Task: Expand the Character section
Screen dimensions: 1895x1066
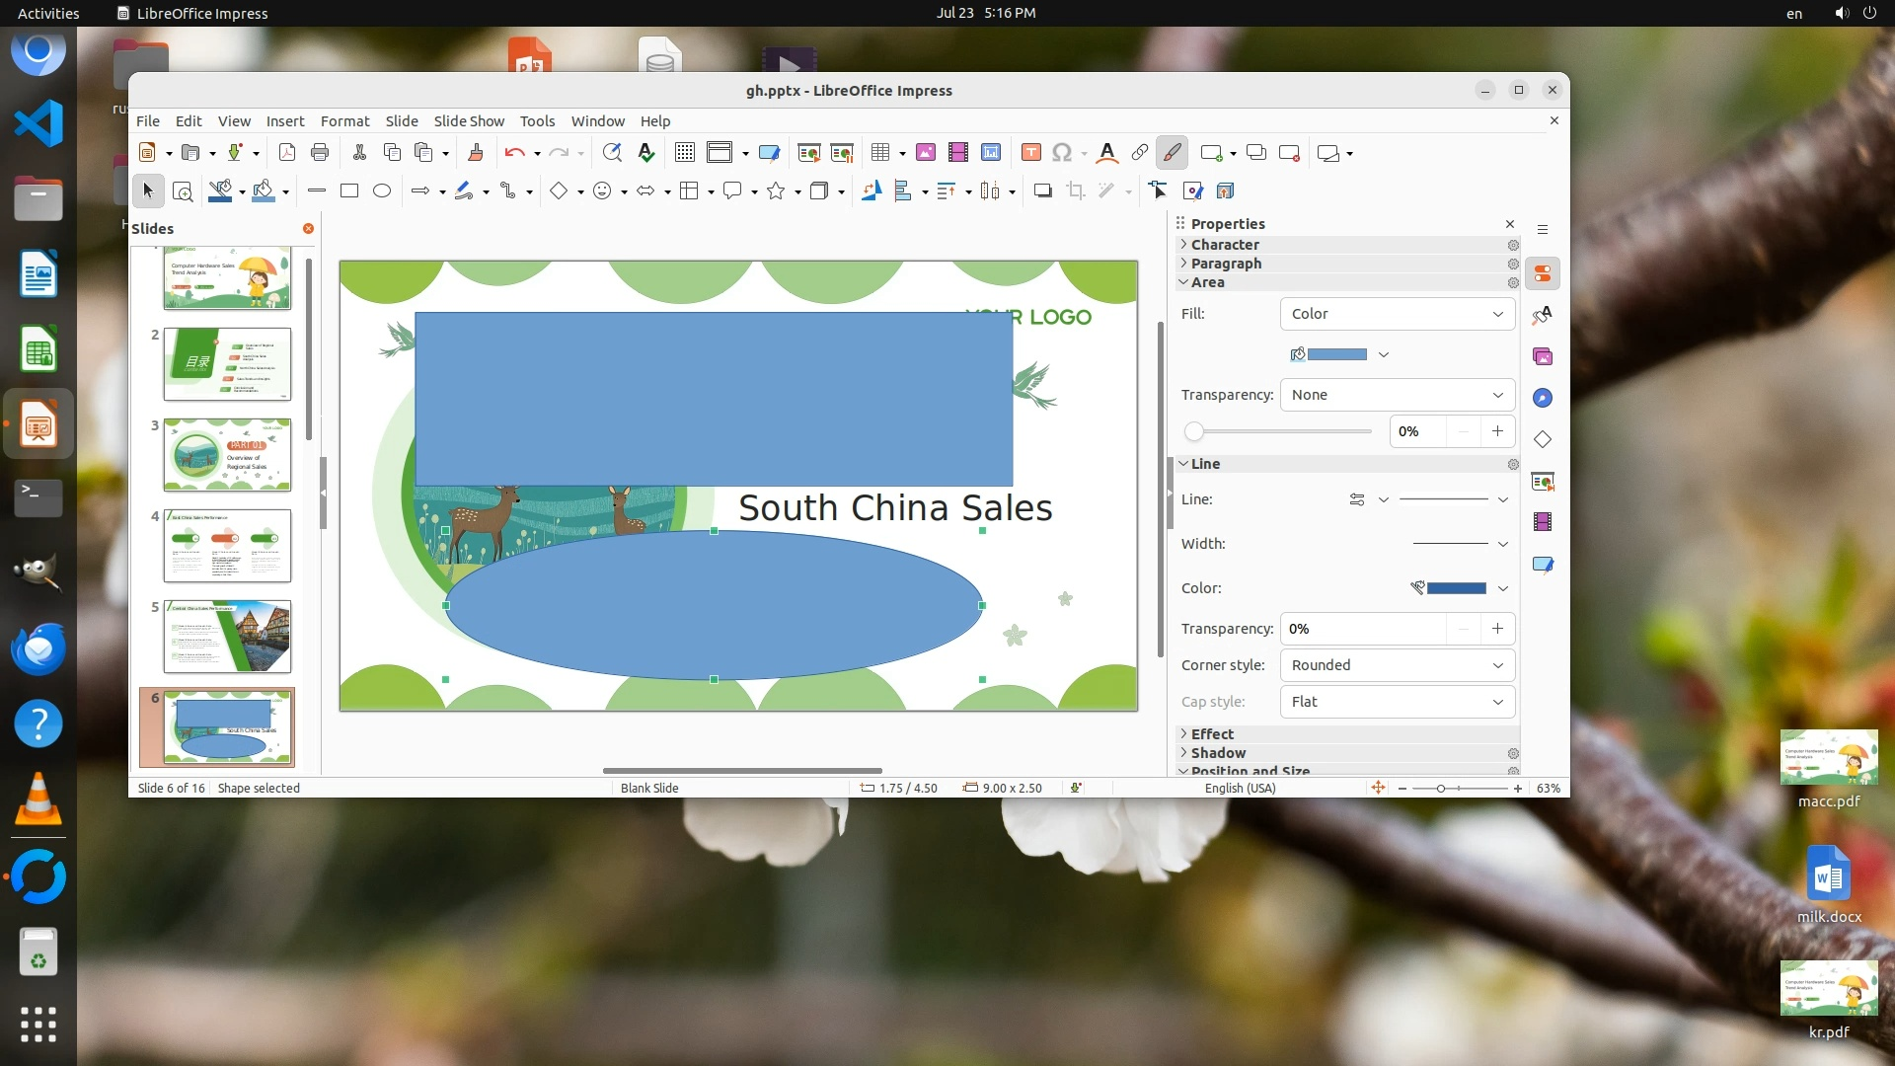Action: point(1224,245)
